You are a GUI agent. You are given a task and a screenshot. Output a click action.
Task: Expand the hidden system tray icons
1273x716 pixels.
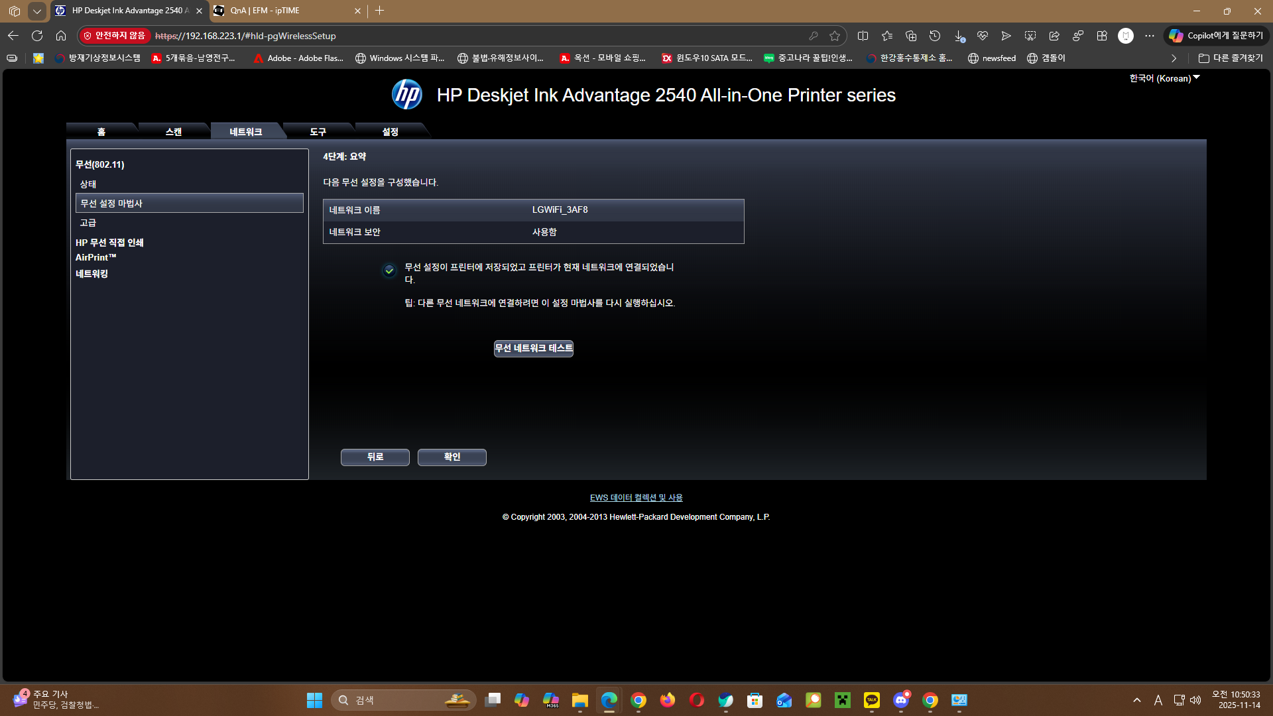point(1137,700)
